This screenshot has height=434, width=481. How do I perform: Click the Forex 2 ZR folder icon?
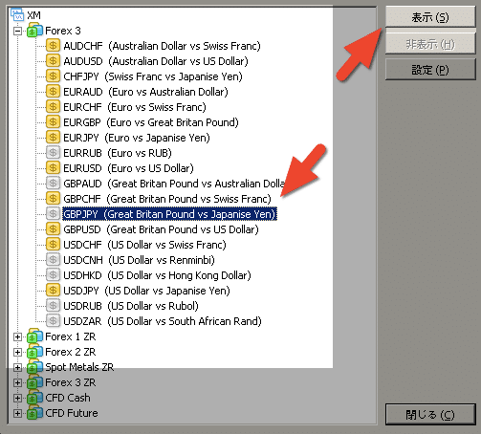[34, 352]
